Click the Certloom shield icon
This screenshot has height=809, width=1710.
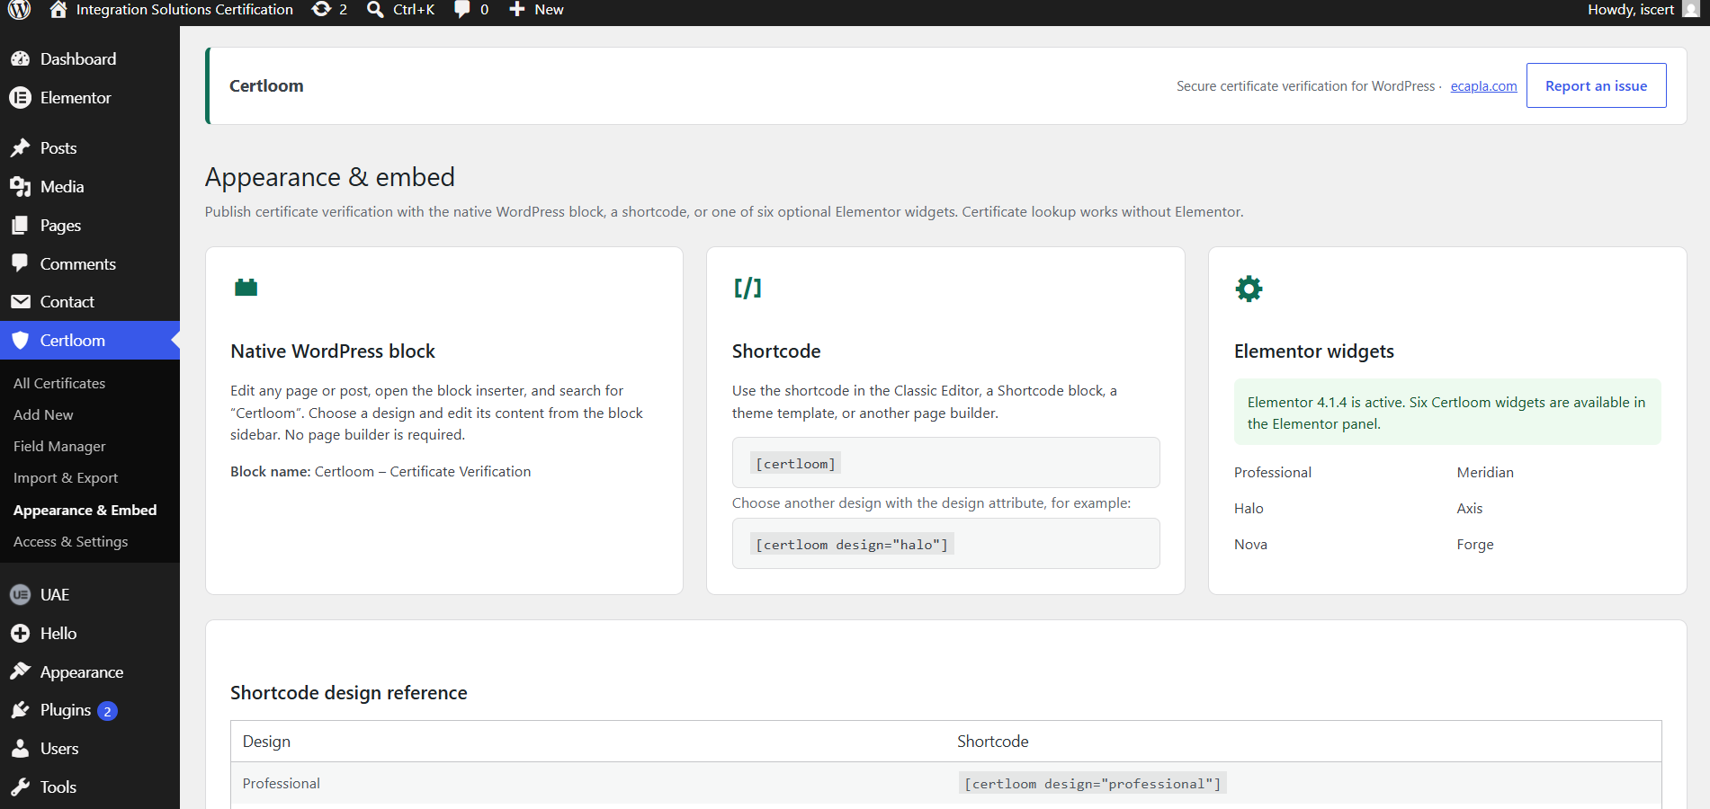[x=21, y=341]
